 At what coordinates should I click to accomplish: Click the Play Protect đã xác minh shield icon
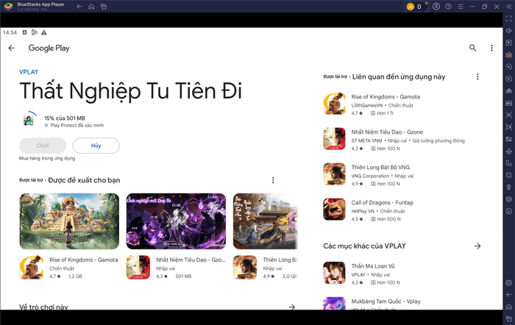[46, 126]
